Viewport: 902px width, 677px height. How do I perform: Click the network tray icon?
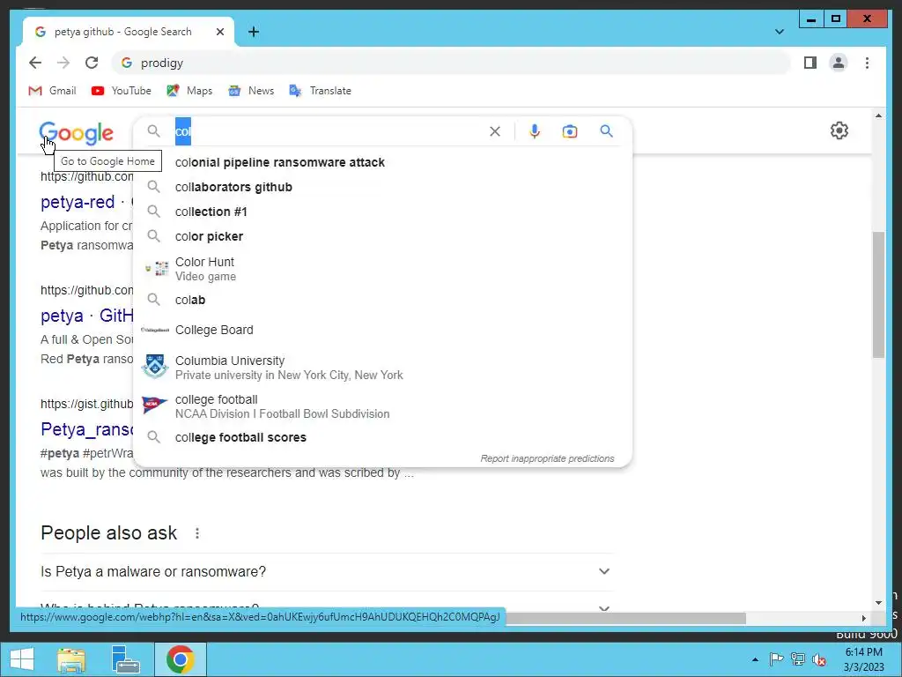[798, 659]
